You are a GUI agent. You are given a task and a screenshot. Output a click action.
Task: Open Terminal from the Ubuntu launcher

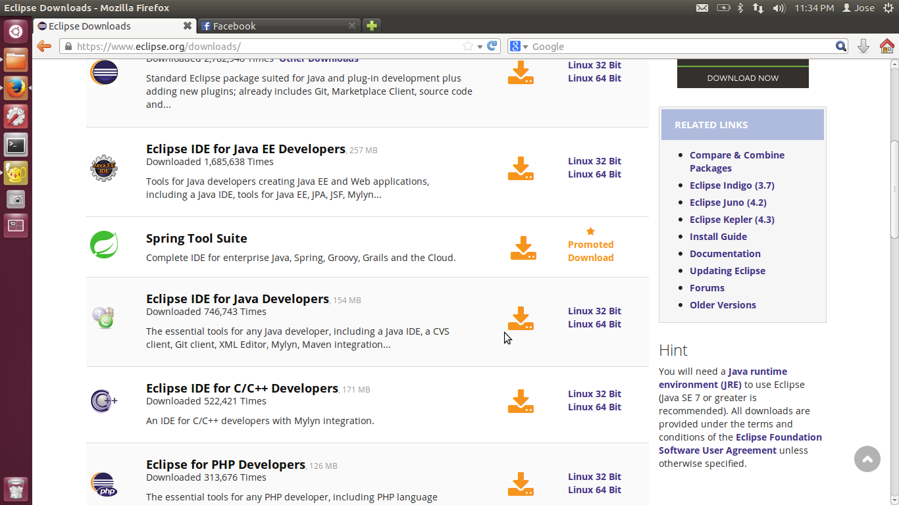click(x=16, y=145)
